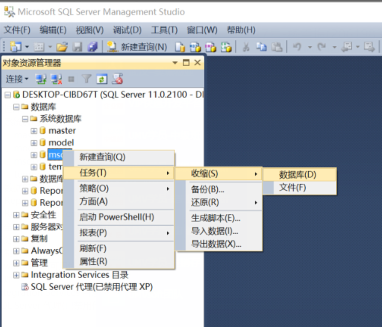Click the Navigate Backward icon
Viewport: 382px width, 327px height.
347,47
